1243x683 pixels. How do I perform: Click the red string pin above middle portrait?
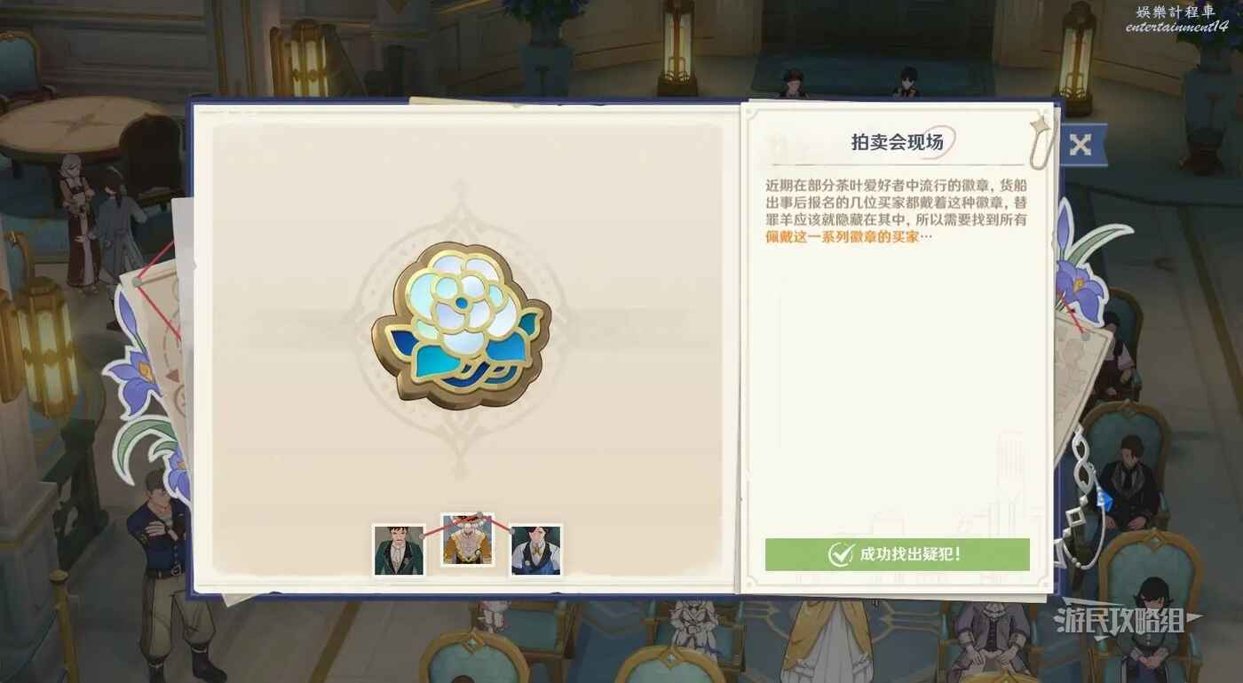(479, 515)
